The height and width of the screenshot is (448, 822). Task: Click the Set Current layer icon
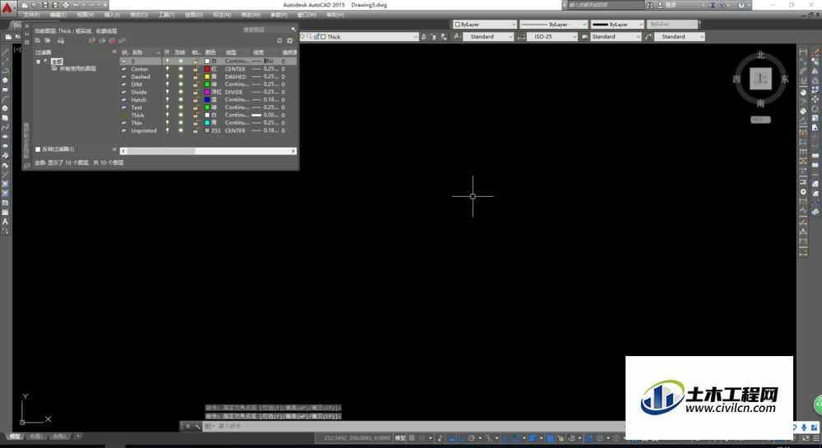(x=122, y=40)
